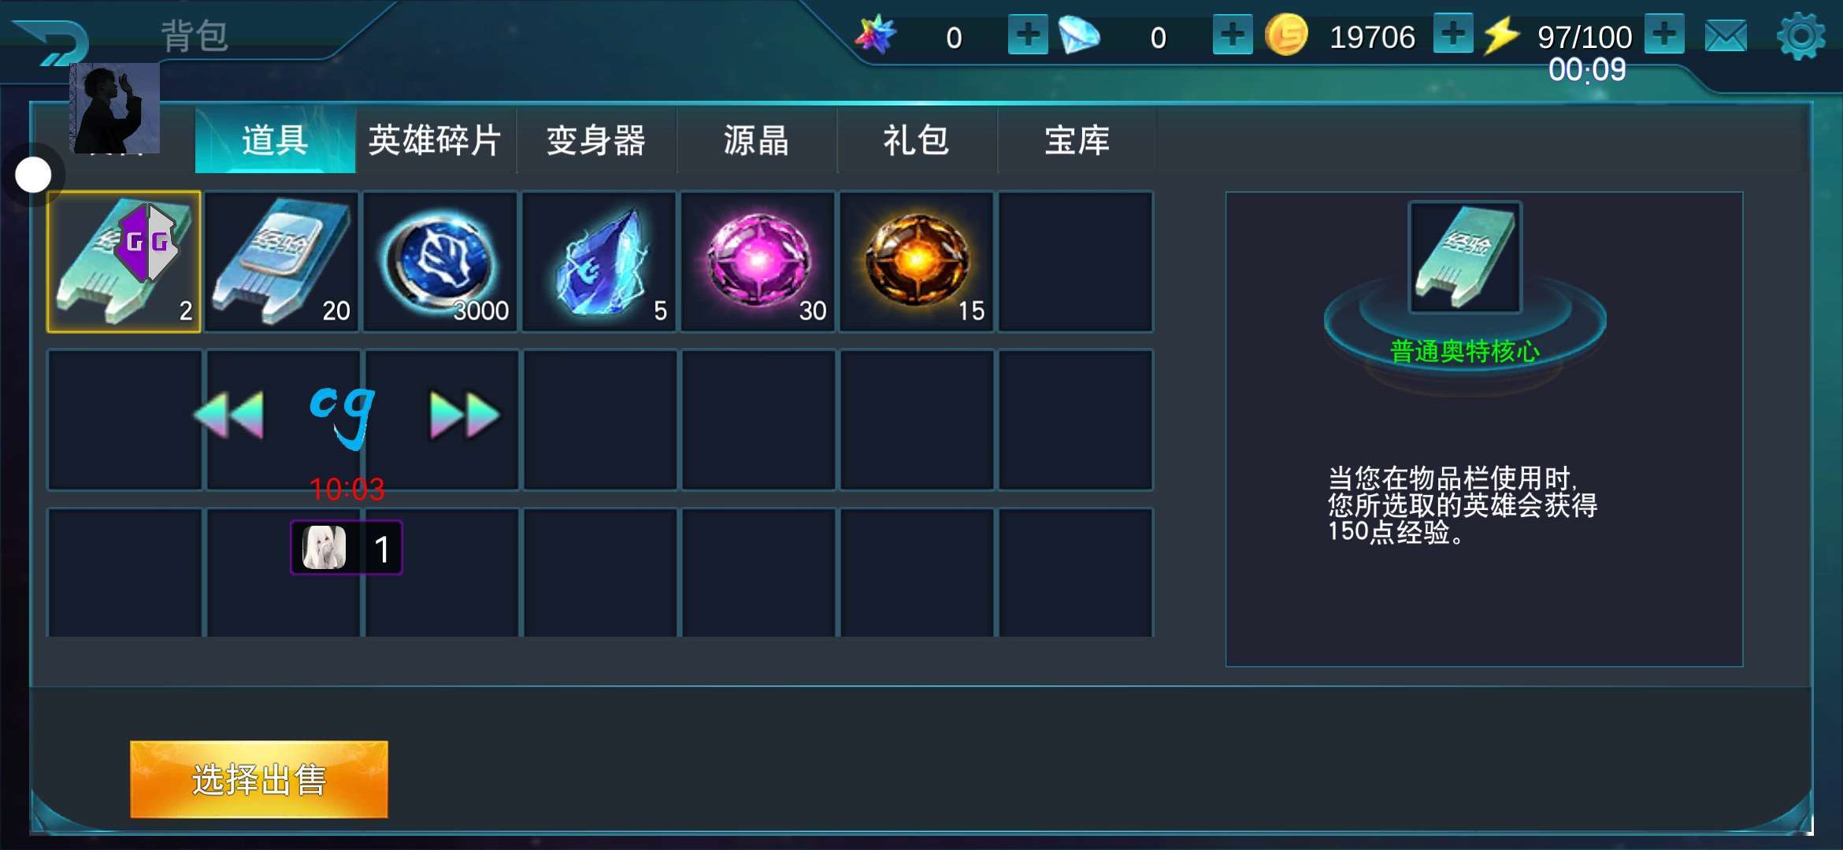Switch to the 英雄碎片 tab

point(436,141)
